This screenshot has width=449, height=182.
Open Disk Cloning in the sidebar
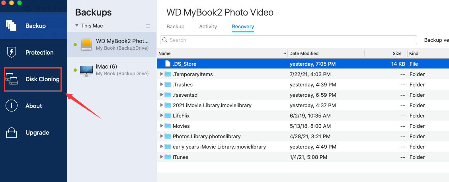coord(42,79)
